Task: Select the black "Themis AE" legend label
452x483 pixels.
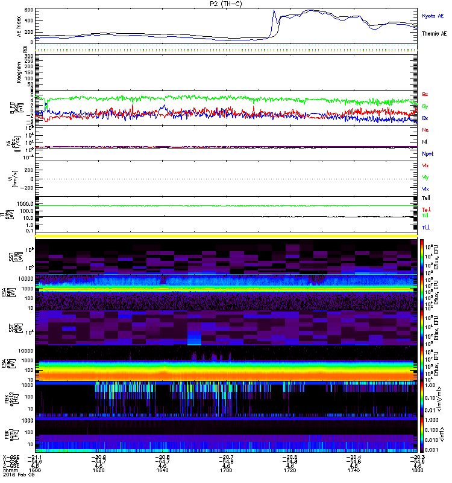Action: [x=434, y=34]
